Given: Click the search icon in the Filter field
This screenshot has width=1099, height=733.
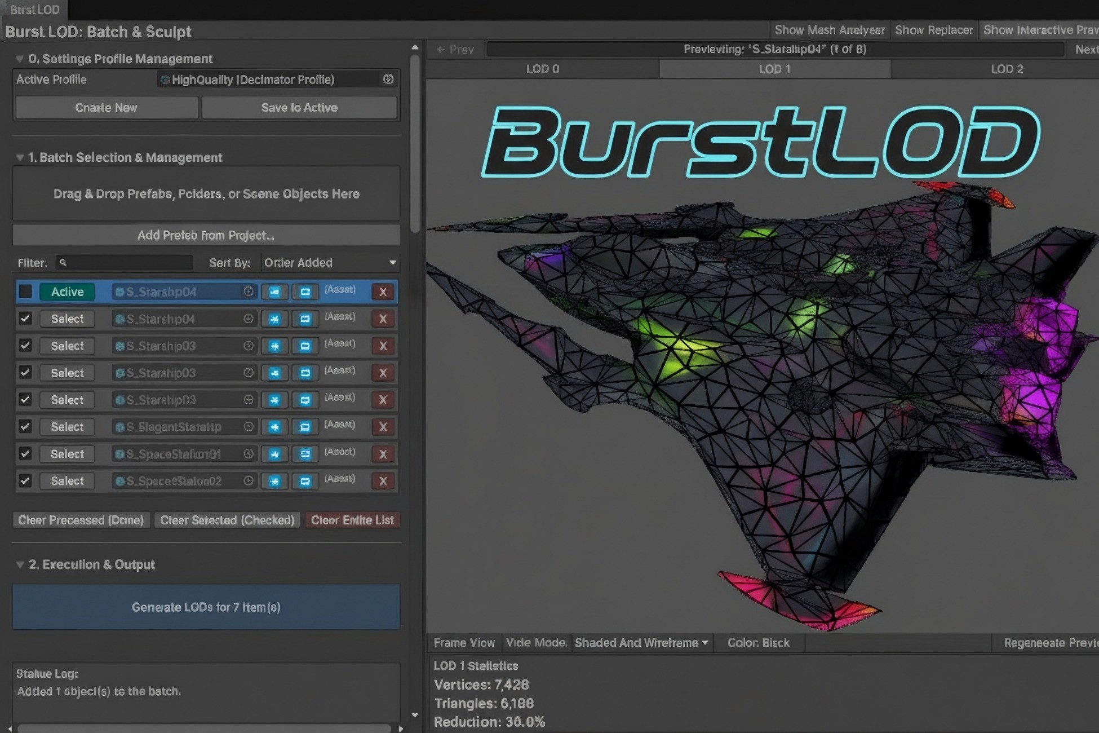Looking at the screenshot, I should coord(63,262).
